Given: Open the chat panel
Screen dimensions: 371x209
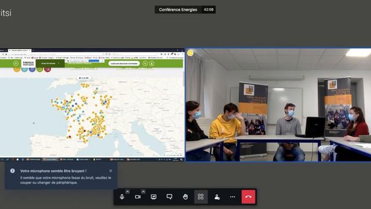Looking at the screenshot, I should [x=169, y=197].
